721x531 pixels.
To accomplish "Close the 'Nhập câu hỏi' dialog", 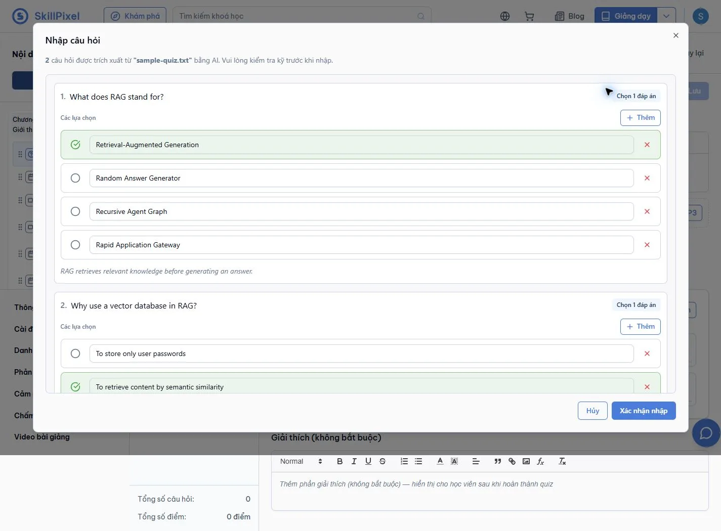I will 676,35.
